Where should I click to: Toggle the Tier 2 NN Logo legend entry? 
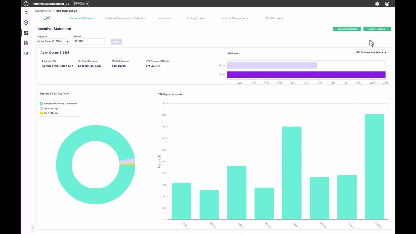(x=49, y=113)
